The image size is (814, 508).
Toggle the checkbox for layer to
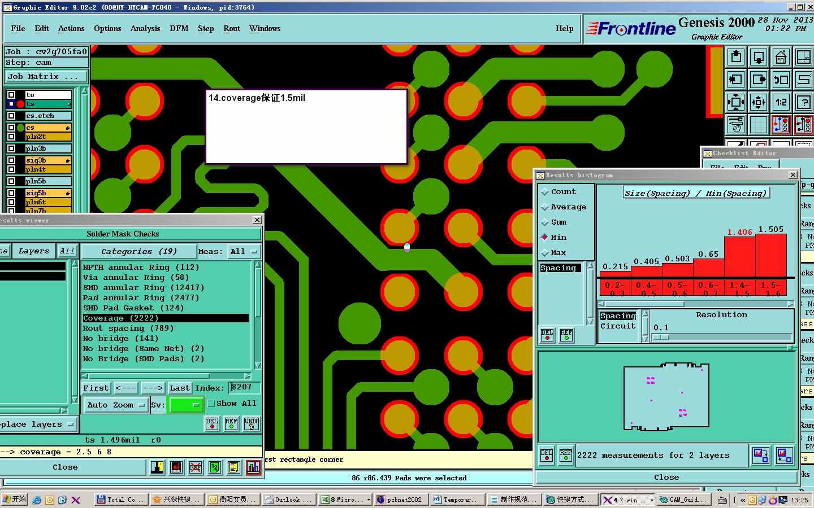pos(11,95)
